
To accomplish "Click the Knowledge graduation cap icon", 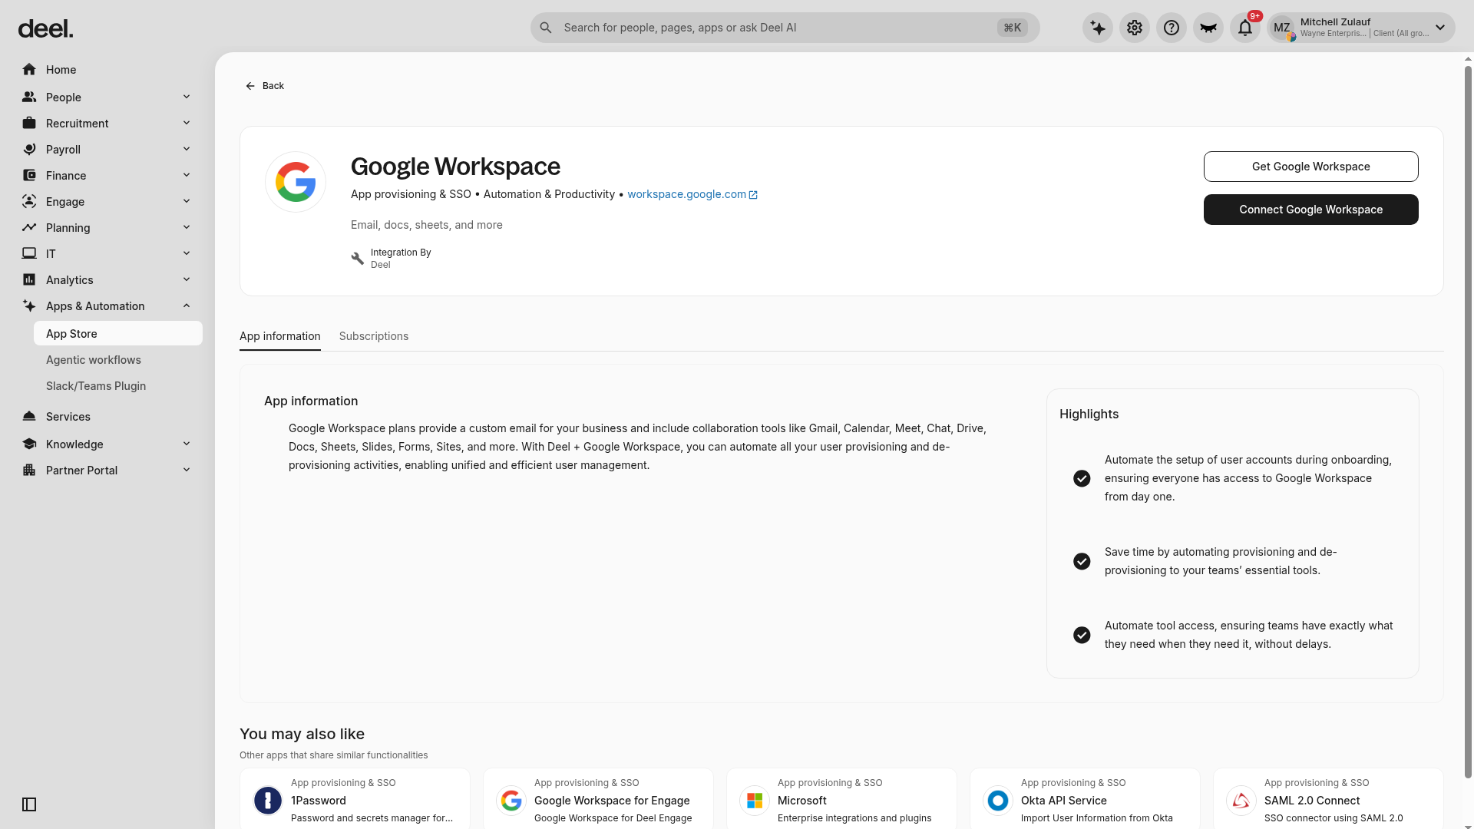I will [29, 444].
